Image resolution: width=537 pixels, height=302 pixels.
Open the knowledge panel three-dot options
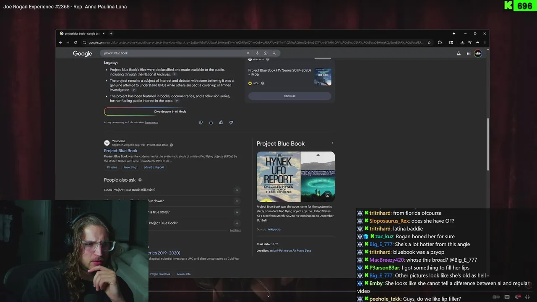[333, 143]
